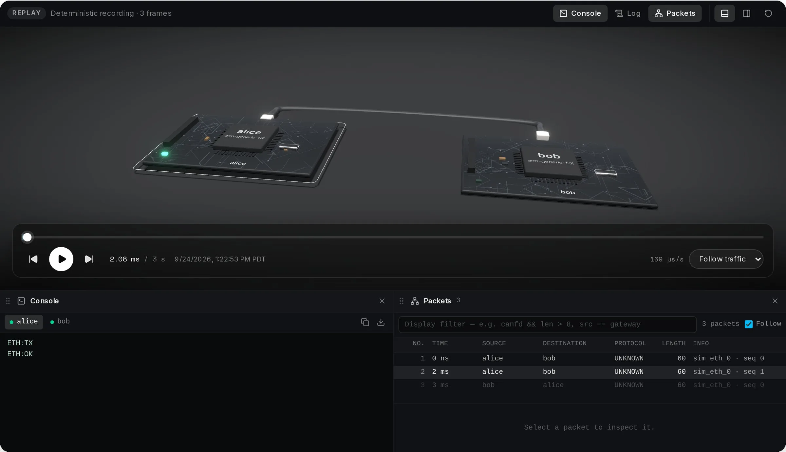Click the Packets panel title icon

click(x=415, y=301)
